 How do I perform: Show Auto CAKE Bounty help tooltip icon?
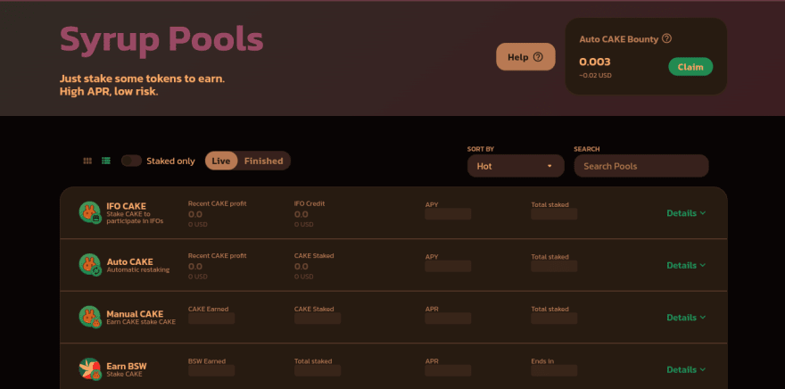(x=666, y=38)
